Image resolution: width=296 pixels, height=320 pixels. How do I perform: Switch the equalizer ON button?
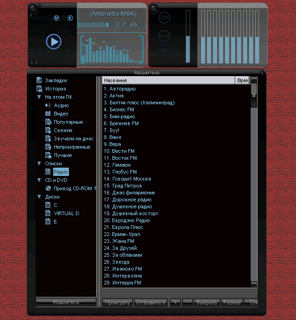164,18
